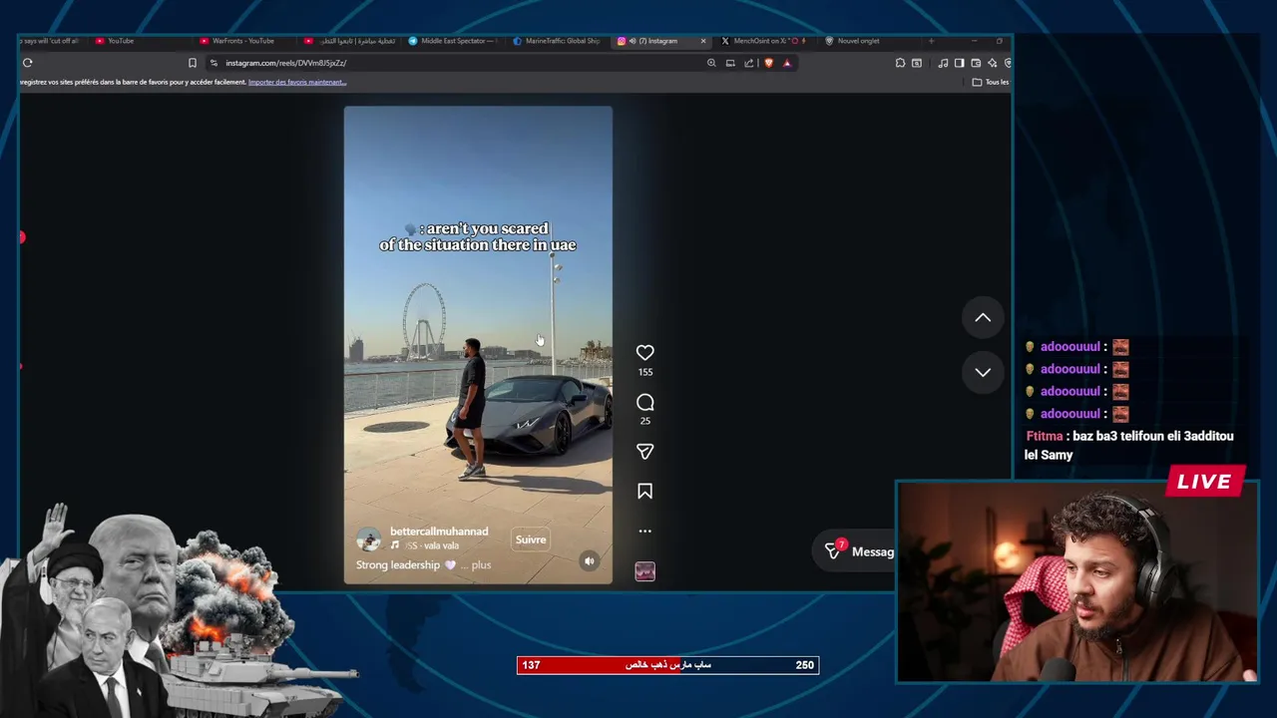
Task: Switch to MenchOsint on X tab
Action: [765, 41]
